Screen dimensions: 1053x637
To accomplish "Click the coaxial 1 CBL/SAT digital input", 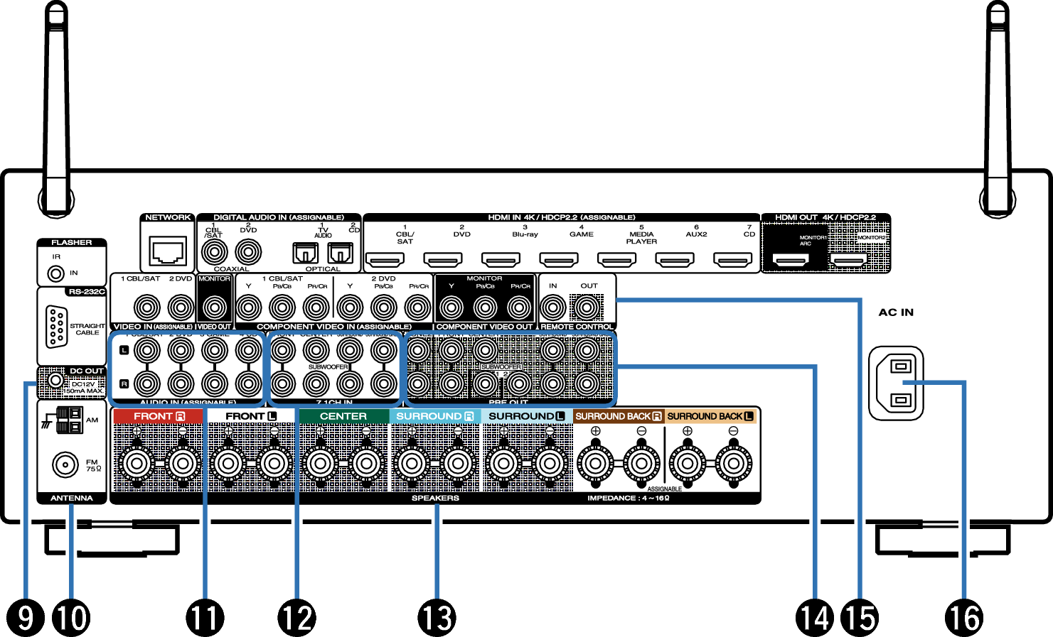I will (x=214, y=251).
